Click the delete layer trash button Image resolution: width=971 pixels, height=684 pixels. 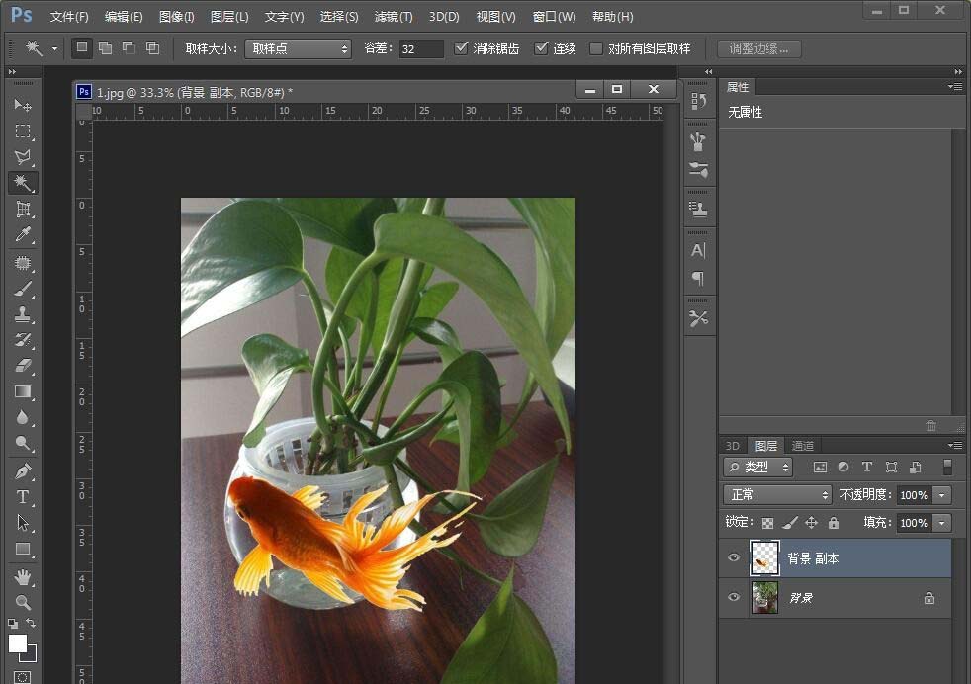929,426
